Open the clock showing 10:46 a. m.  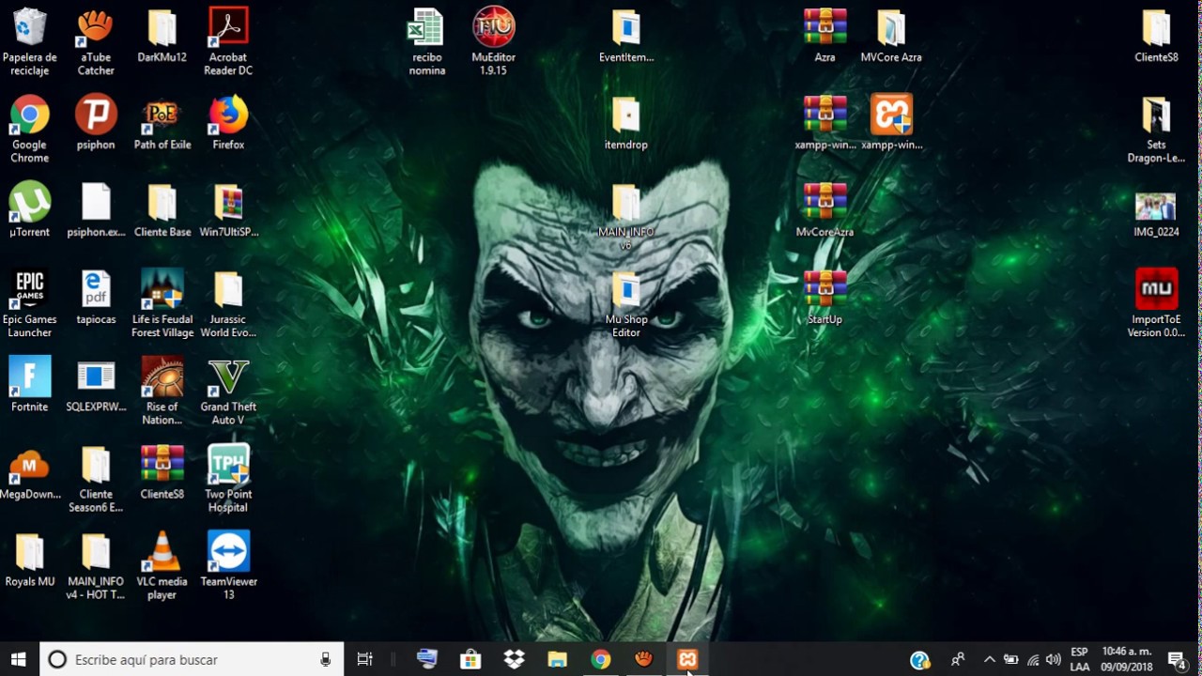(x=1127, y=660)
